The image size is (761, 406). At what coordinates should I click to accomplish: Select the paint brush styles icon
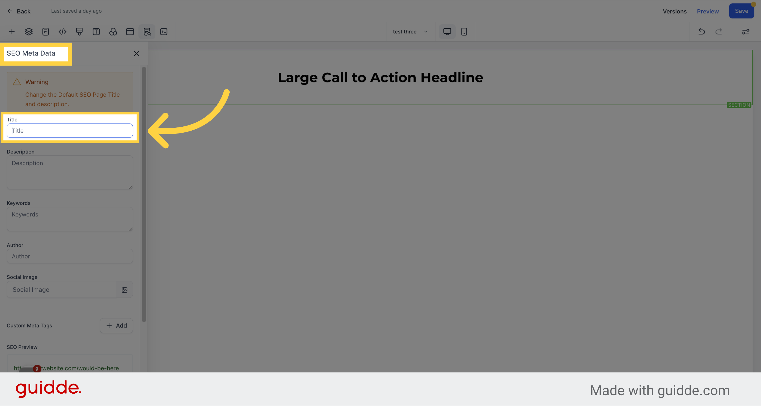(x=79, y=32)
